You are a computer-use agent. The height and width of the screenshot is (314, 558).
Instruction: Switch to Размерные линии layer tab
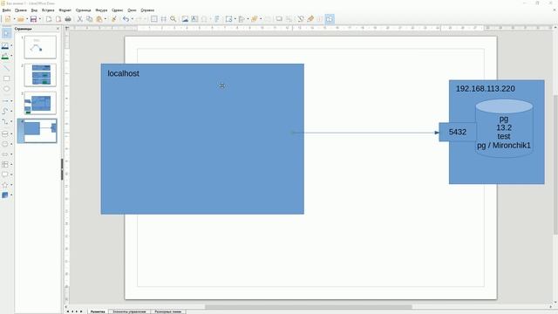pyautogui.click(x=168, y=311)
